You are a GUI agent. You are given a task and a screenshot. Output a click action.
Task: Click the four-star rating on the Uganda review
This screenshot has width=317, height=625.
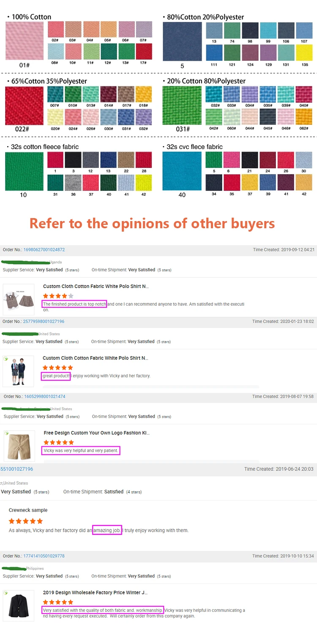pos(58,296)
